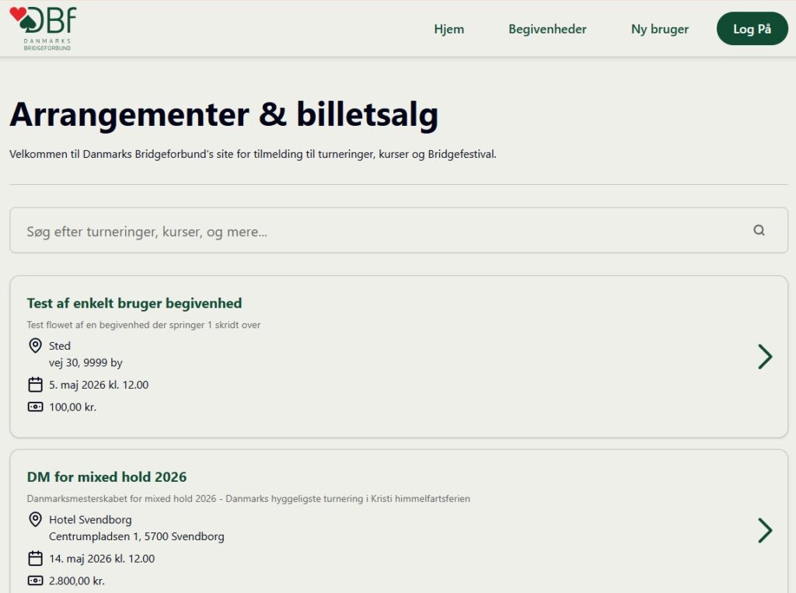Open the DM for mixed hold 2026 title

pos(106,476)
